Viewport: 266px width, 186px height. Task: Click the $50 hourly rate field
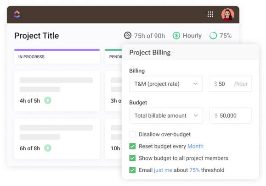(230, 84)
